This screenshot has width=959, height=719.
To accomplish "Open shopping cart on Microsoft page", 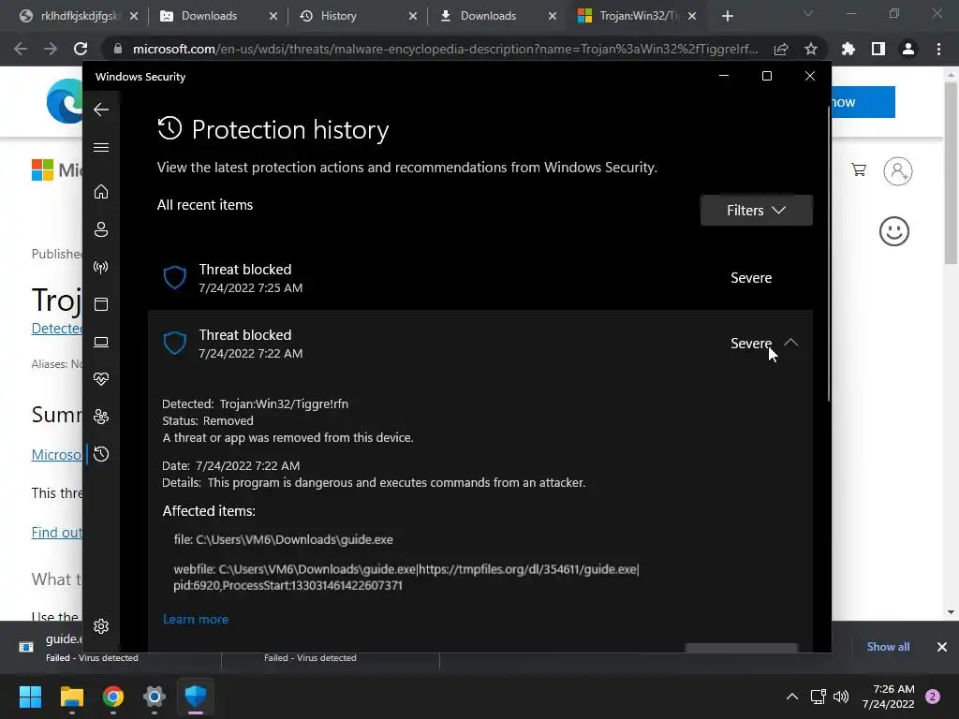I will pyautogui.click(x=859, y=170).
